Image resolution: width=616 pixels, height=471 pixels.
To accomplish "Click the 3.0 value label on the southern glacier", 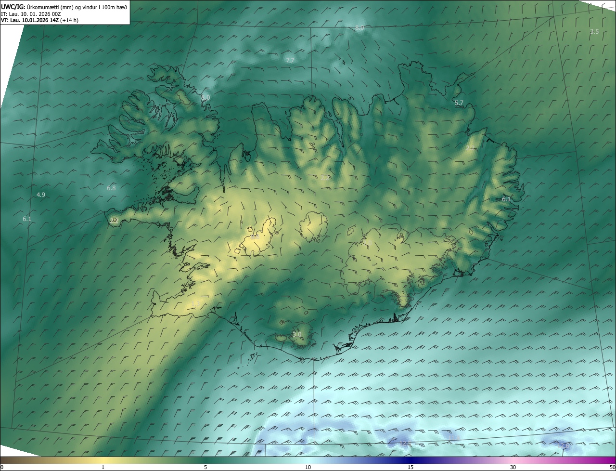I will [297, 334].
